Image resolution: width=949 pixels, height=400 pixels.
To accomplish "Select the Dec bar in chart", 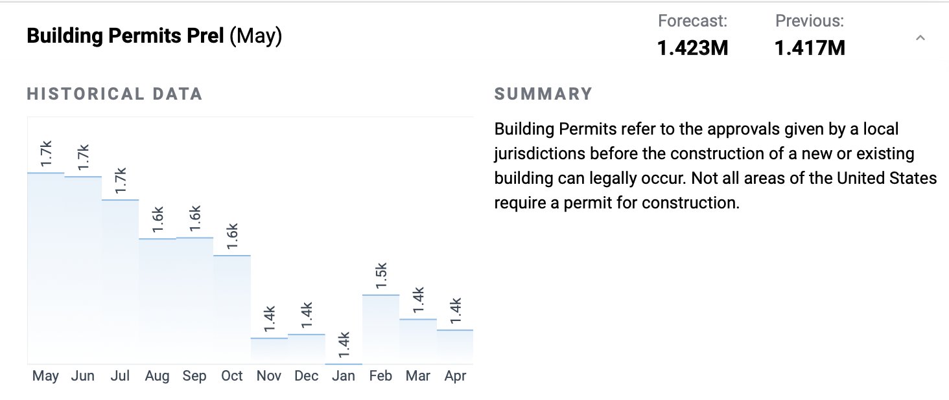I will point(306,349).
